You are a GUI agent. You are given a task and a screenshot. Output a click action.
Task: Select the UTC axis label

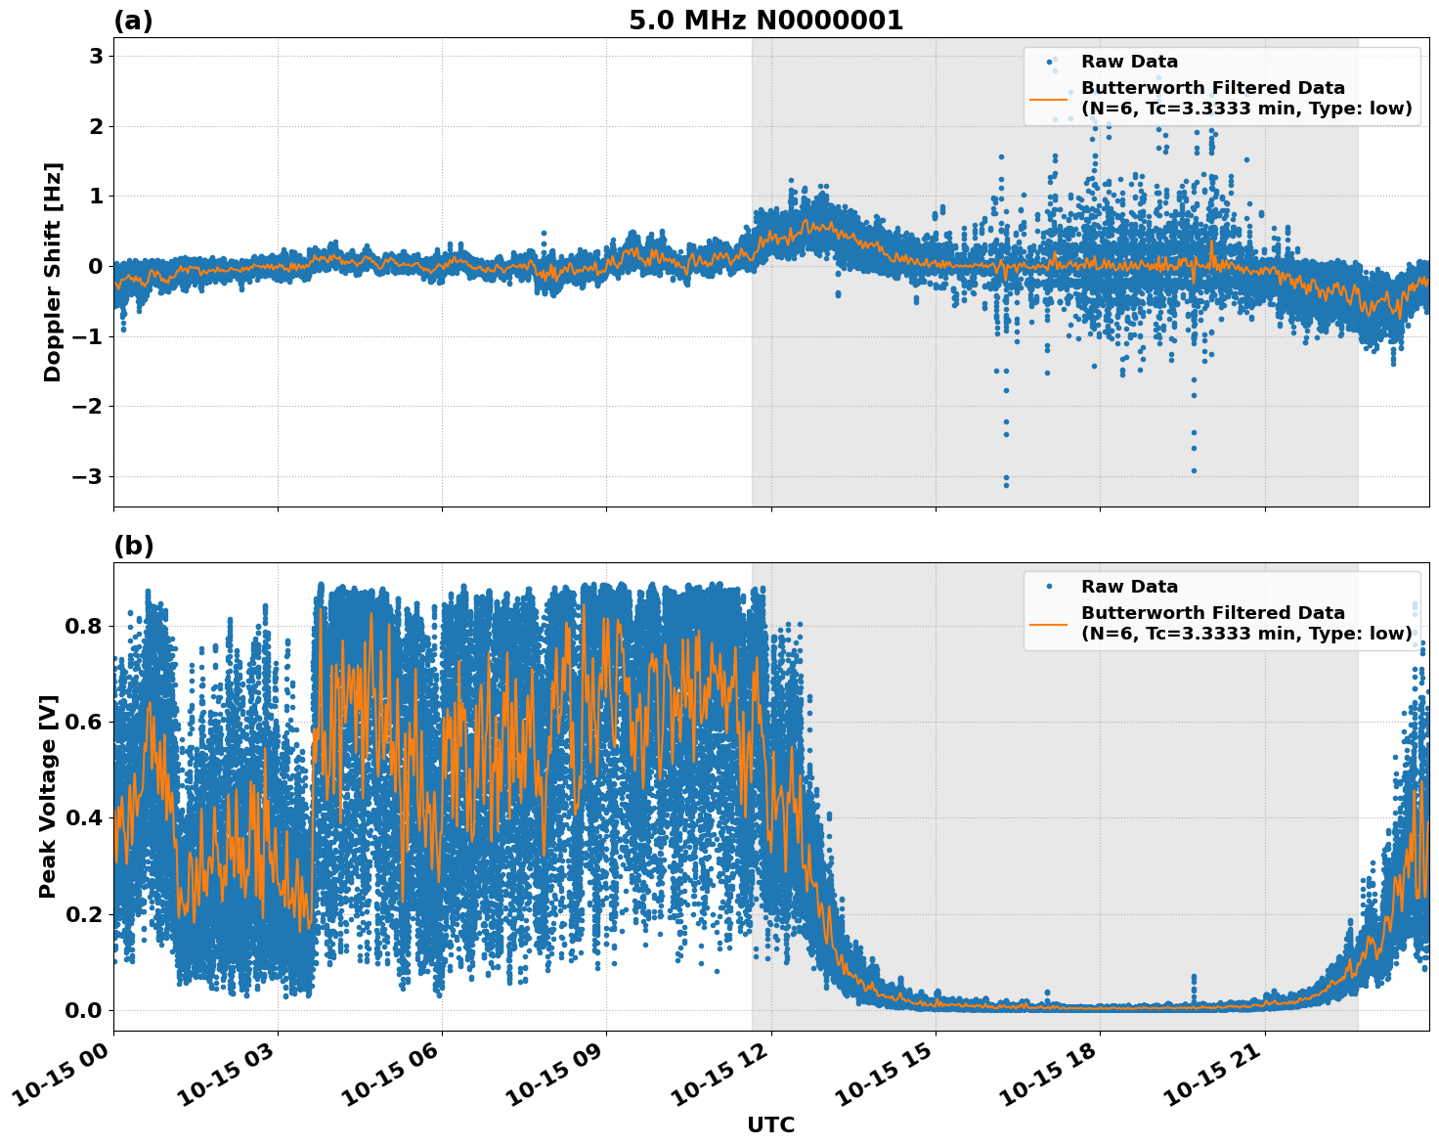tap(770, 1124)
